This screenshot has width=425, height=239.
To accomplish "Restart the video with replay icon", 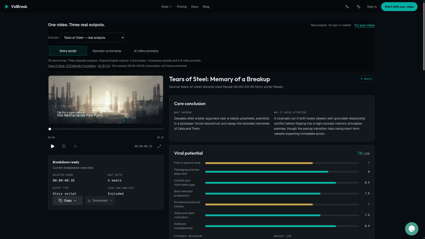I will click(64, 146).
